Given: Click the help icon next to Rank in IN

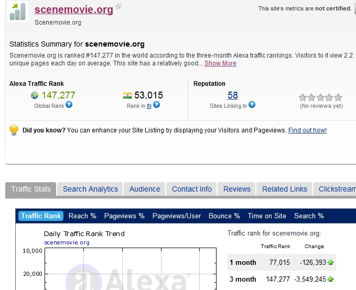Looking at the screenshot, I should [156, 105].
